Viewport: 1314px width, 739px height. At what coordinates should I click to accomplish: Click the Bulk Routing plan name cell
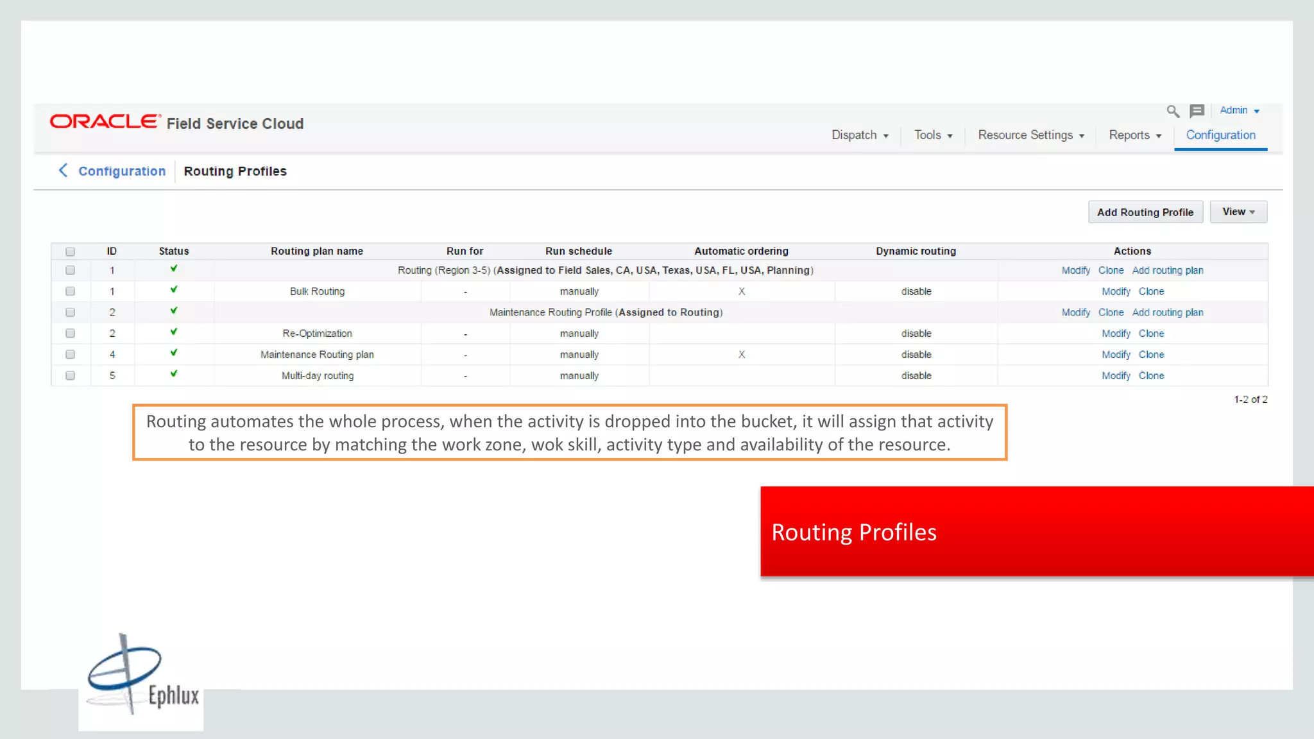(317, 292)
